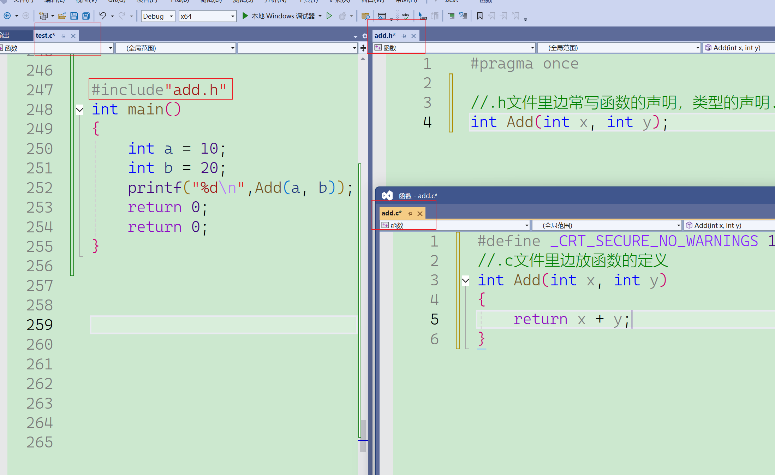Click the Undo arrow icon
Screen dimensions: 775x475
click(x=102, y=16)
